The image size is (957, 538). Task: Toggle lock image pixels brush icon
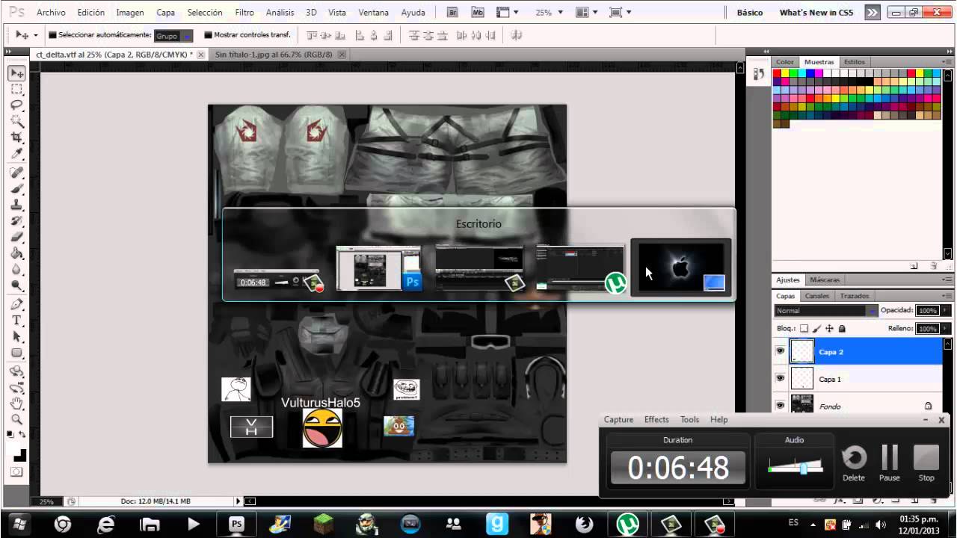(x=816, y=328)
